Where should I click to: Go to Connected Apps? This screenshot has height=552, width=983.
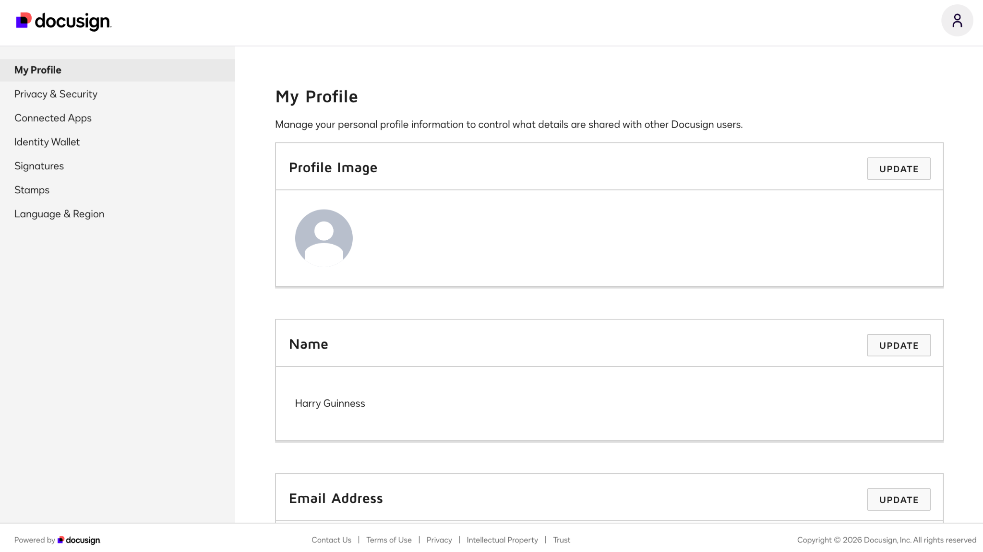[x=53, y=118]
